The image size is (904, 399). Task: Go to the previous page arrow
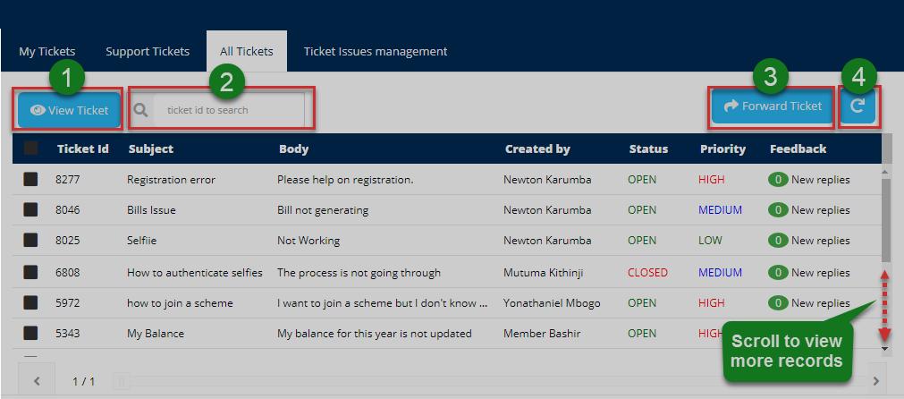pos(37,381)
